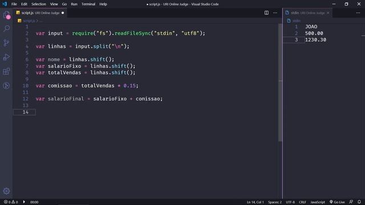Click Ln 14, Col 1 in status bar
This screenshot has width=365, height=205.
tap(255, 202)
